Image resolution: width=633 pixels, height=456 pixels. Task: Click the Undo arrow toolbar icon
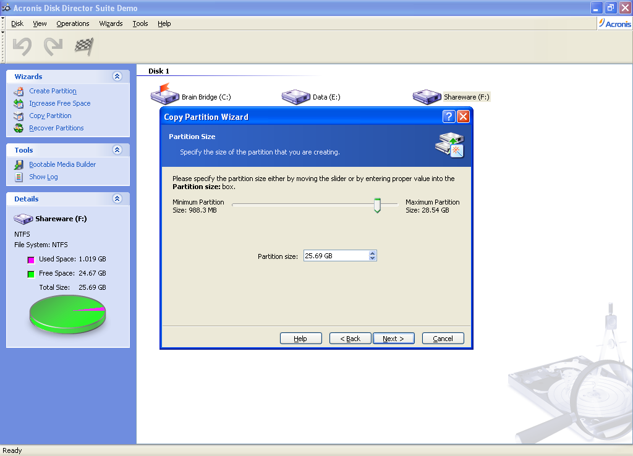tap(22, 46)
